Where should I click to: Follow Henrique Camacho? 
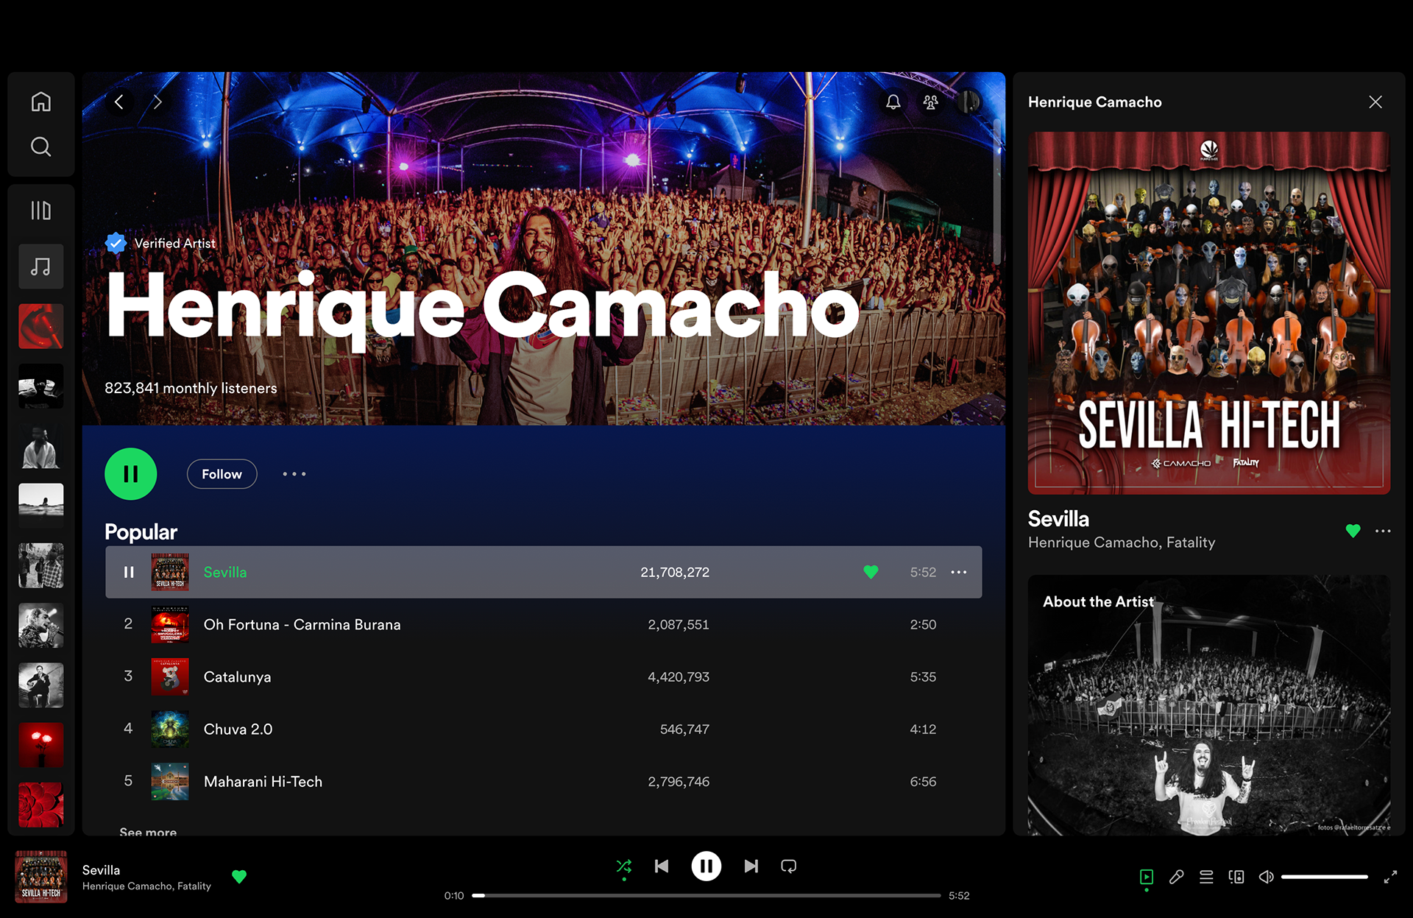222,474
